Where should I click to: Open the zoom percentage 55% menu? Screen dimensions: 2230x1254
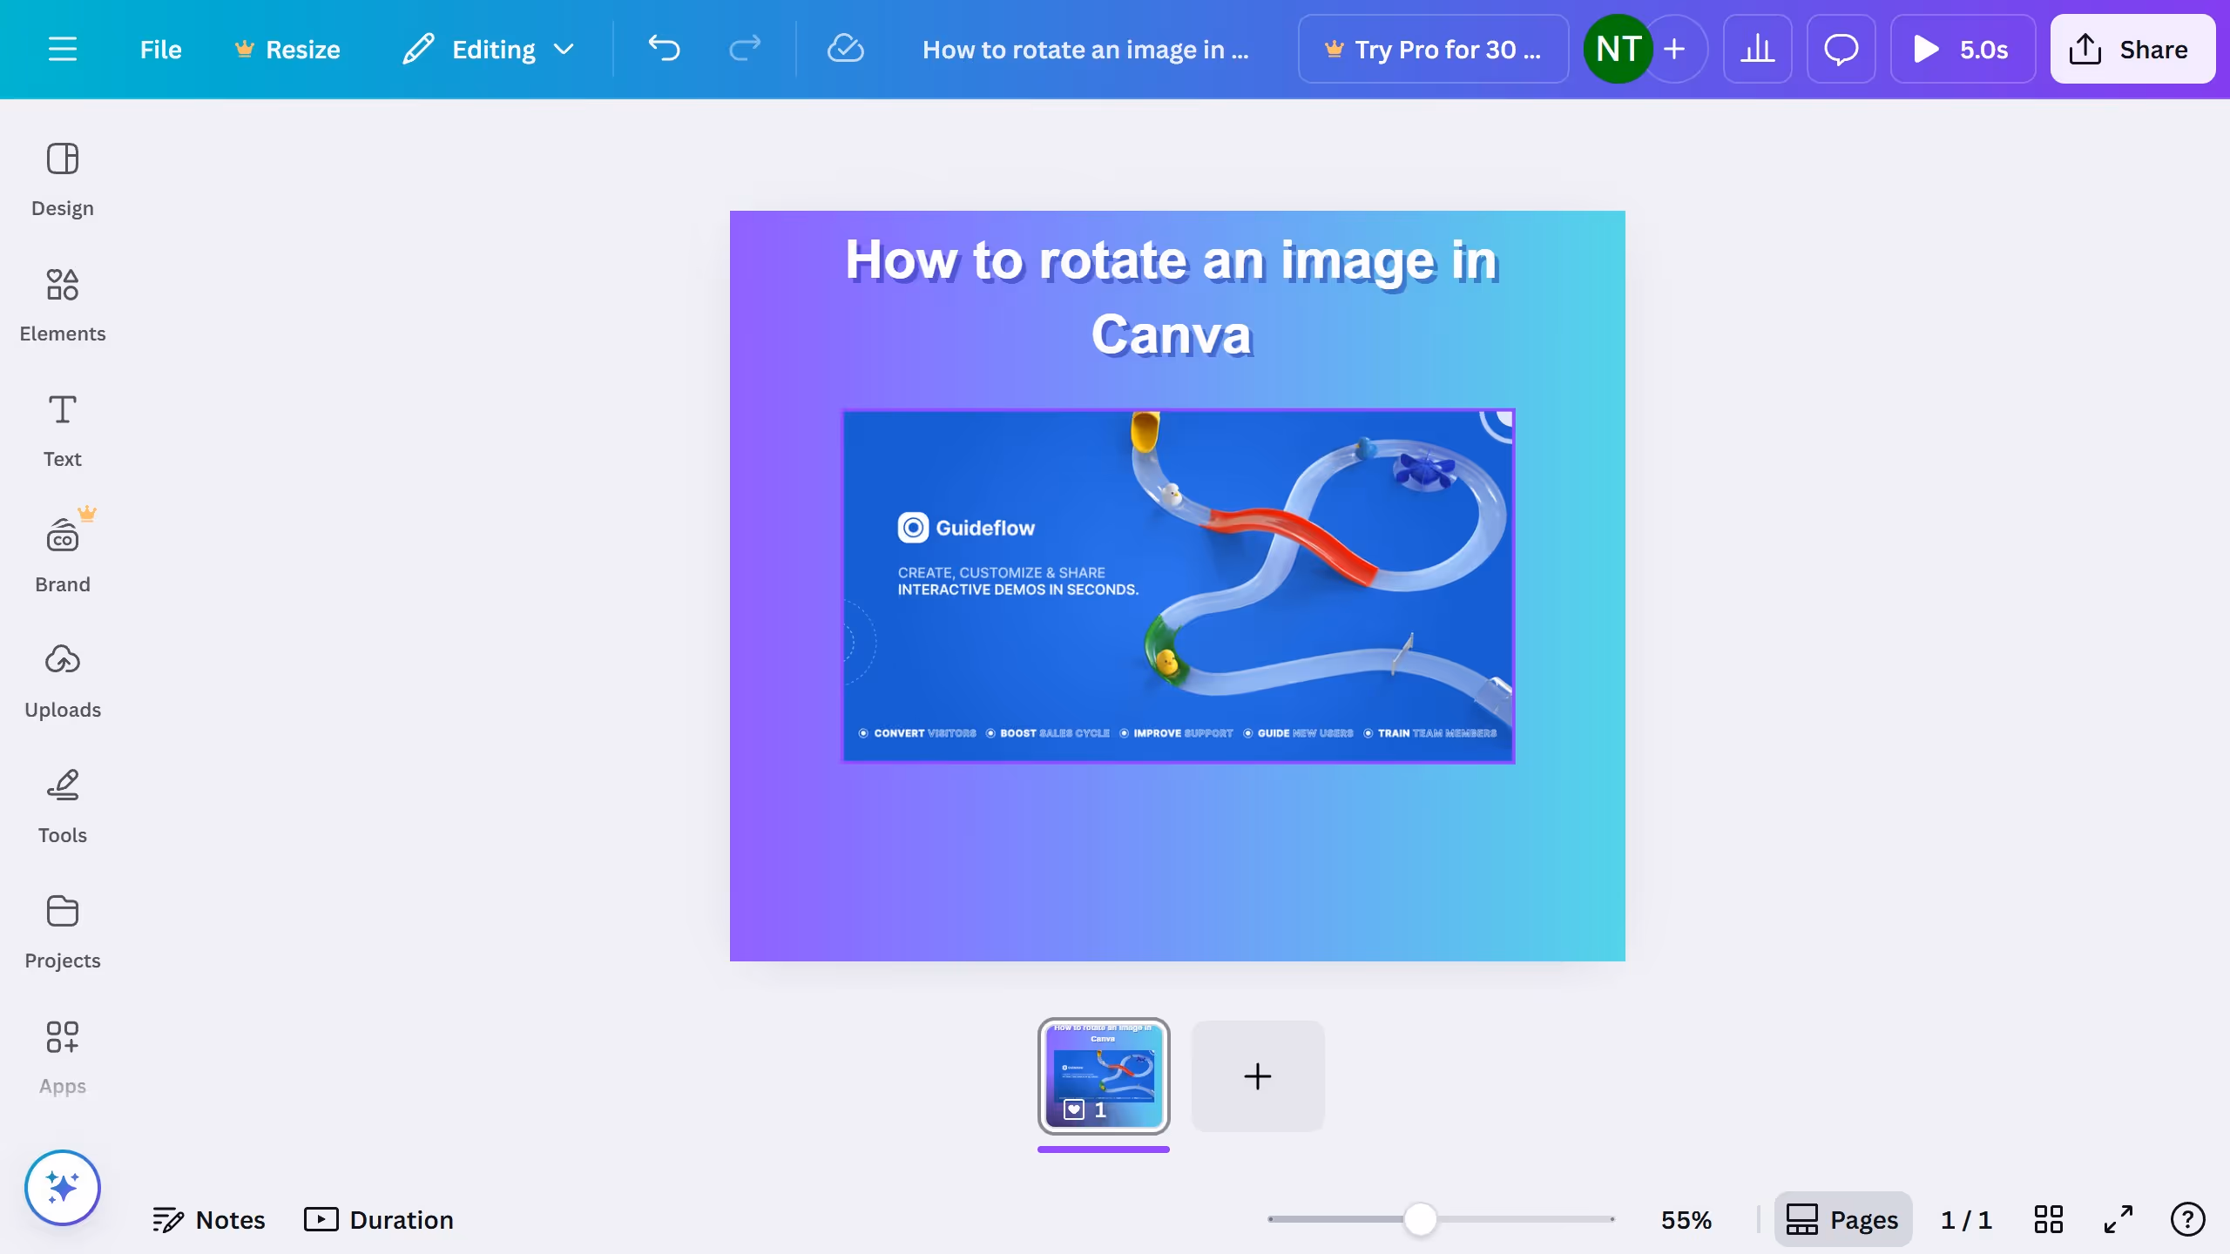(1686, 1219)
